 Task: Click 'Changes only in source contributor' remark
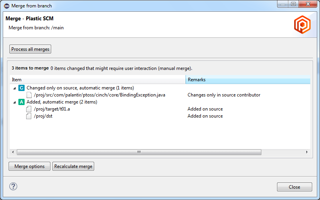click(x=224, y=95)
